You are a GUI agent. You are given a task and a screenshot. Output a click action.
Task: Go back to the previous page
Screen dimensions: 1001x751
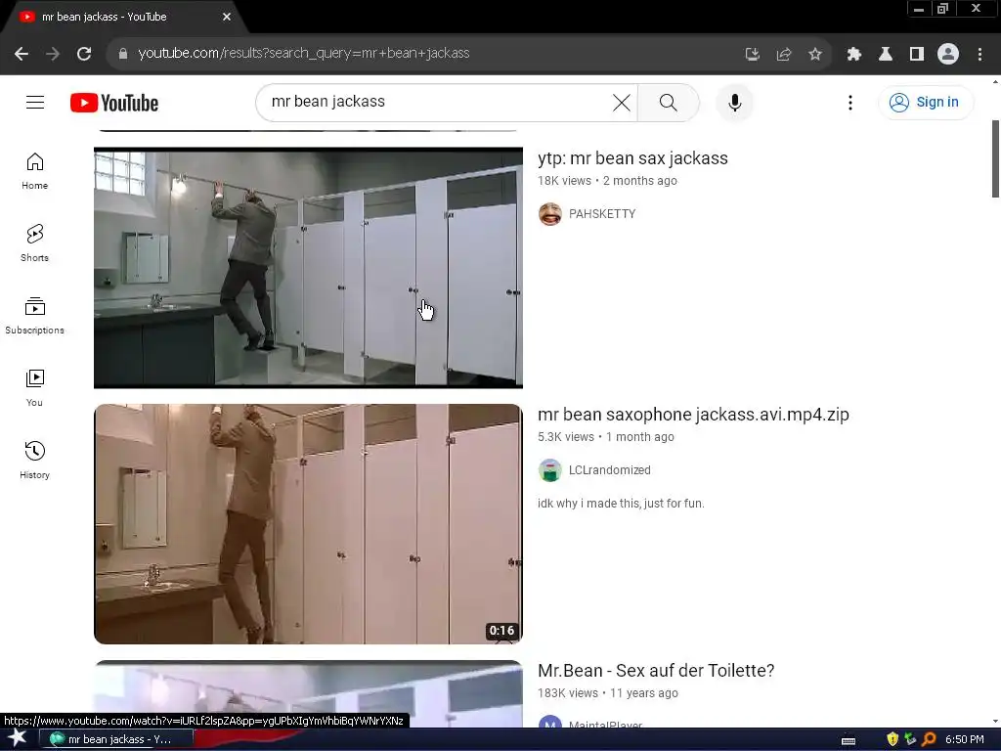tap(22, 54)
